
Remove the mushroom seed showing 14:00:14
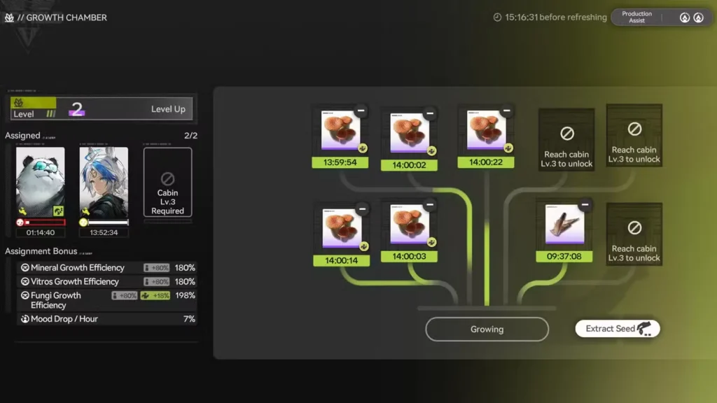361,208
